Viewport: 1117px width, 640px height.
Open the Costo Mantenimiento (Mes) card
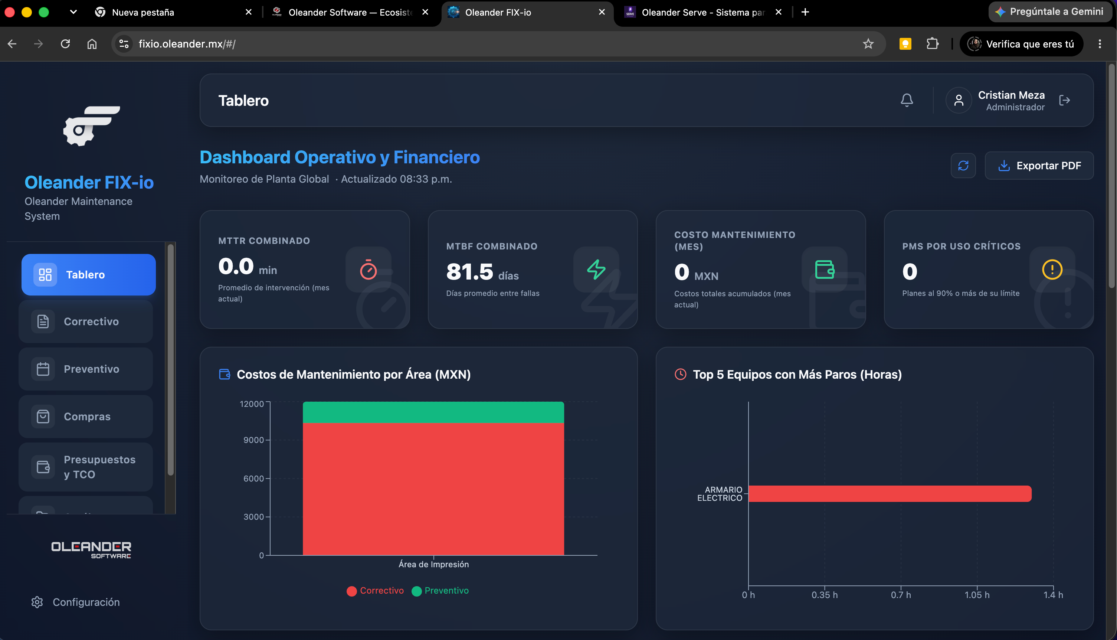coord(761,270)
